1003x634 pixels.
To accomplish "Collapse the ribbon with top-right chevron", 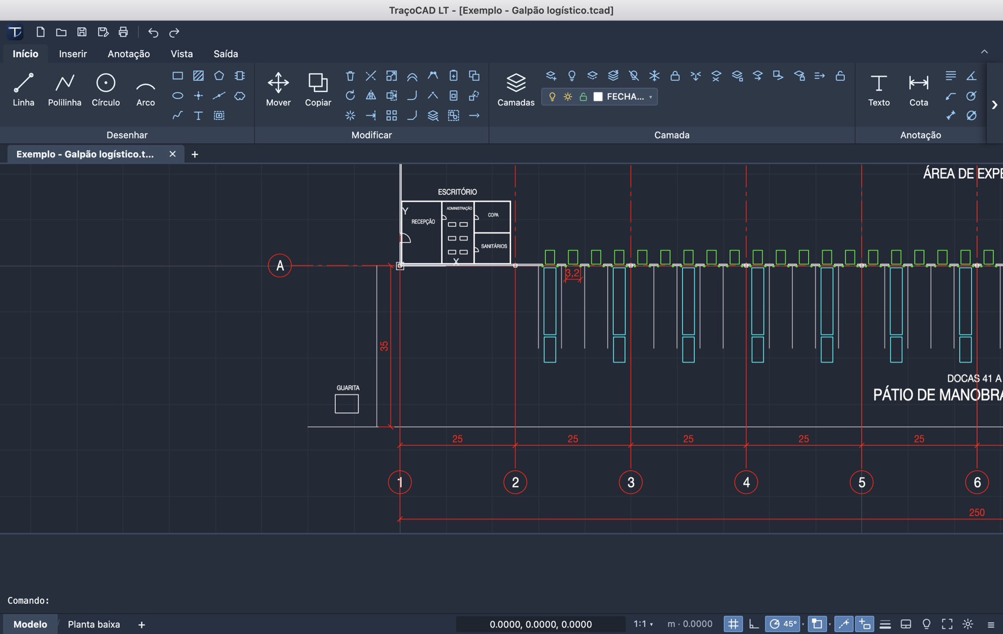I will 984,52.
